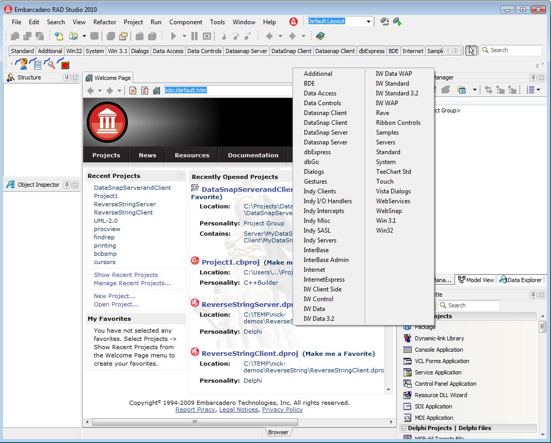Click the magnifier icon below the component palette
This screenshot has height=443, width=551.
[51, 65]
